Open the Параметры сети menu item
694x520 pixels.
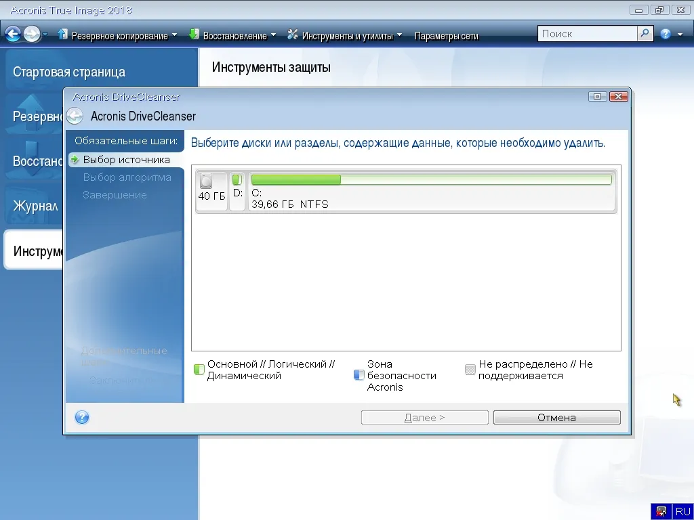(446, 36)
